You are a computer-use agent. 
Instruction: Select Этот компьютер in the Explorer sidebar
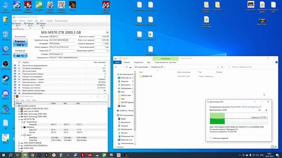125,115
